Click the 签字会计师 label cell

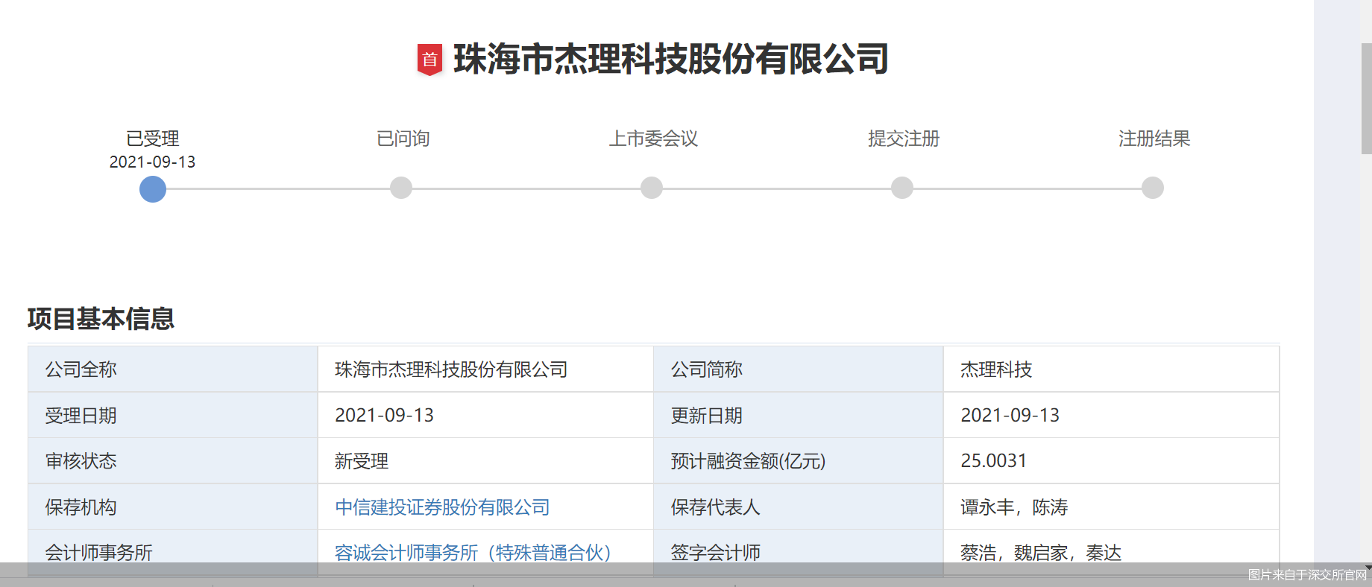click(x=799, y=553)
